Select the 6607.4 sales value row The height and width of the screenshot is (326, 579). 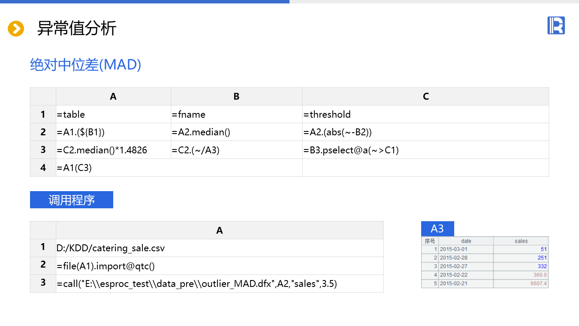[521, 284]
